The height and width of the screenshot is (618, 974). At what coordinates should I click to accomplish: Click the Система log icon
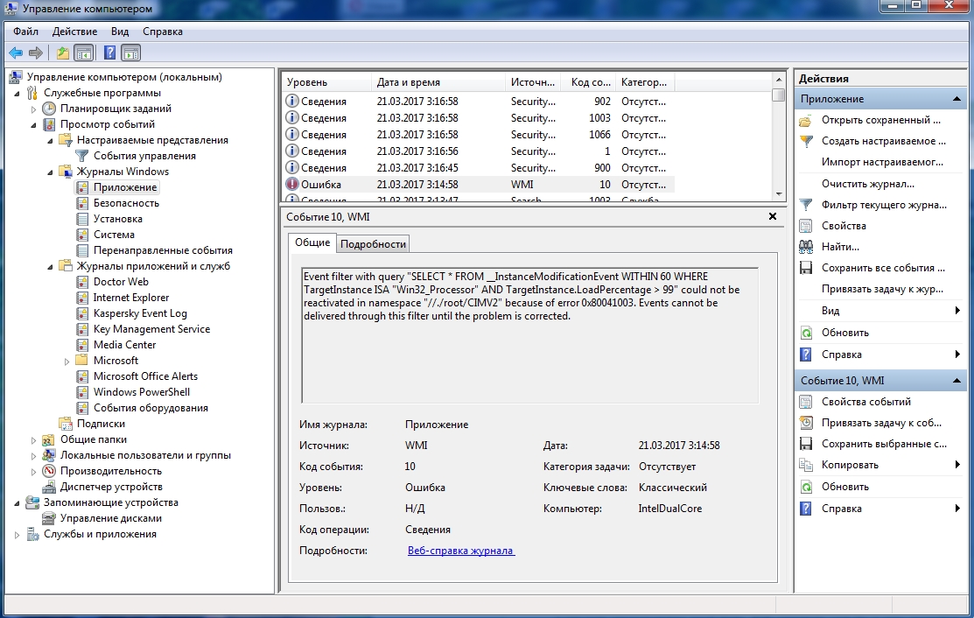click(82, 235)
